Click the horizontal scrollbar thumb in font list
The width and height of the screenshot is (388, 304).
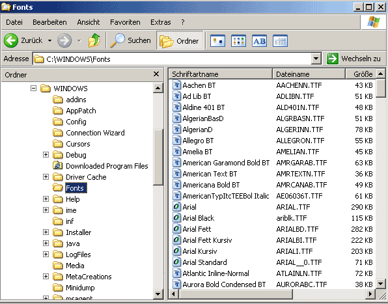pyautogui.click(x=235, y=294)
